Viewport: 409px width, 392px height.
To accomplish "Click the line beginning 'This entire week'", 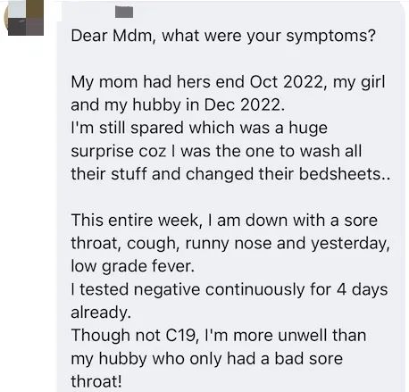I will coord(224,221).
